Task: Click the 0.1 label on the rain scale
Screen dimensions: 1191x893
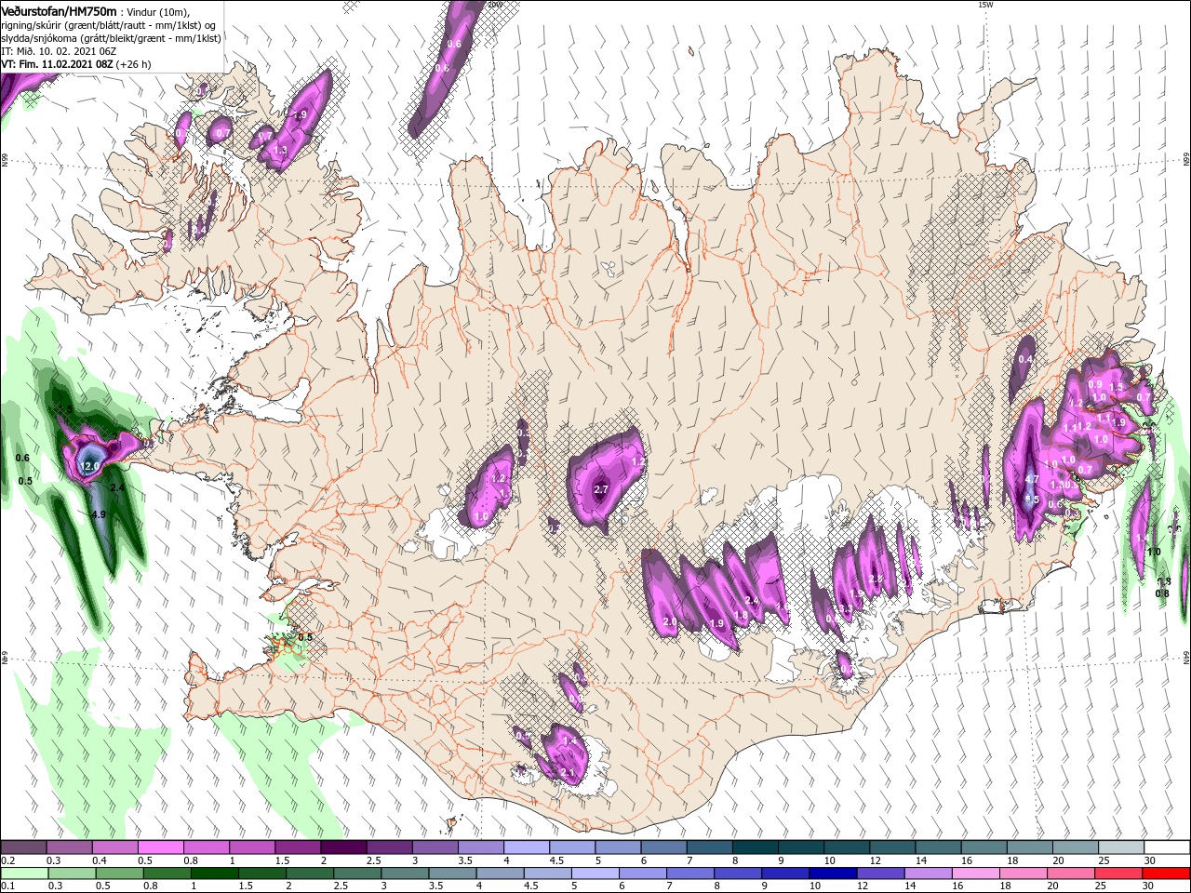Action: [x=7, y=886]
